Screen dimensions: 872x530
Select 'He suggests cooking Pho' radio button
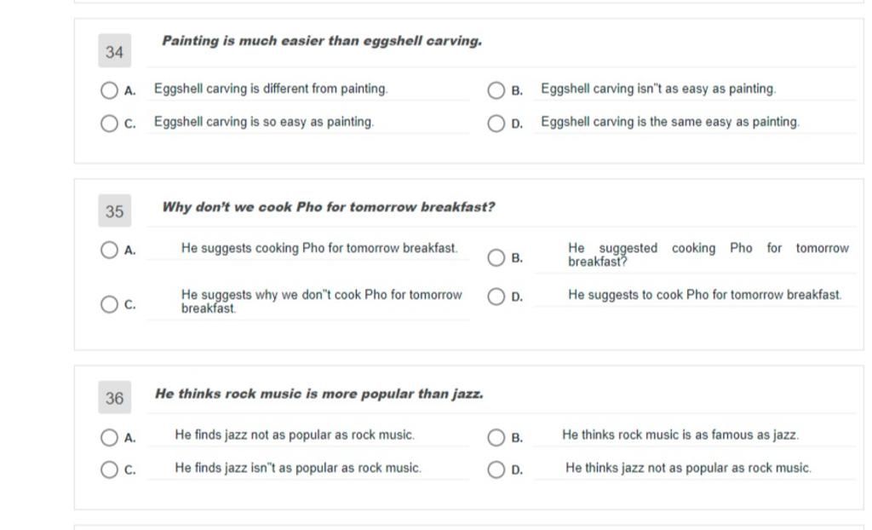(109, 250)
